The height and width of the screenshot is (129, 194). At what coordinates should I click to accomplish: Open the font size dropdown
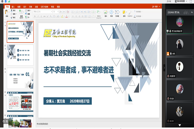click(56, 11)
